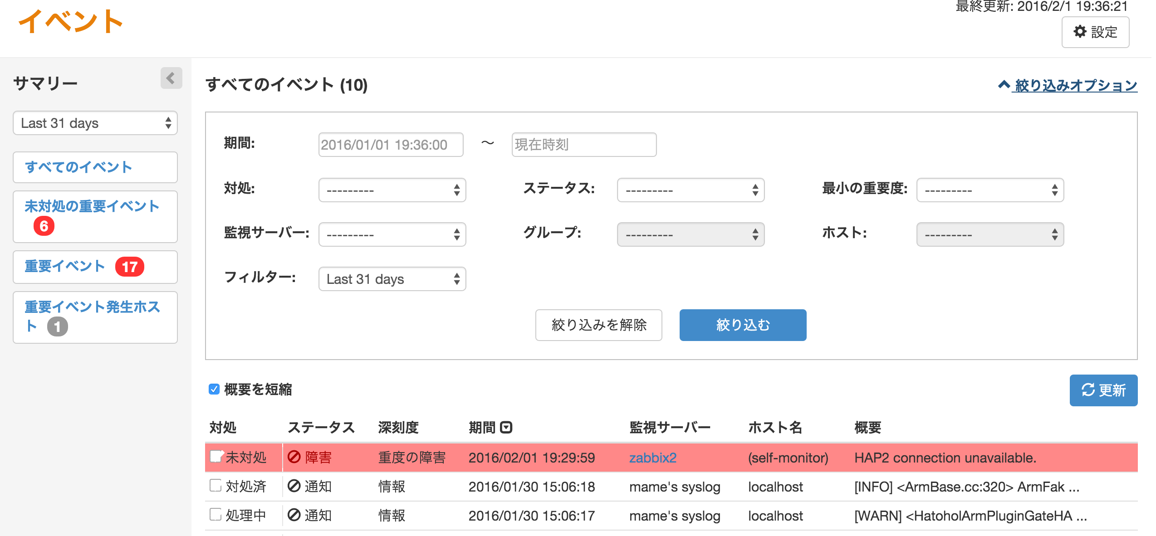1156x536 pixels.
Task: Open the sidebar Last 31 days dropdown
Action: tap(95, 123)
